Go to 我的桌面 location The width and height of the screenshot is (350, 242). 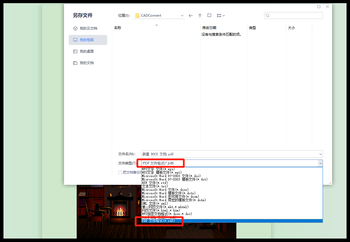[88, 51]
